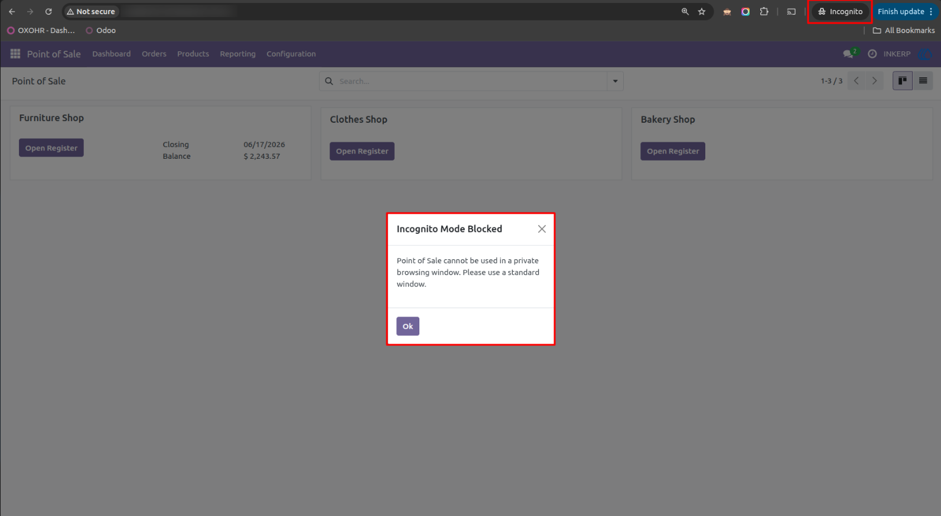Viewport: 941px width, 516px height.
Task: Reload the page
Action: pos(48,11)
